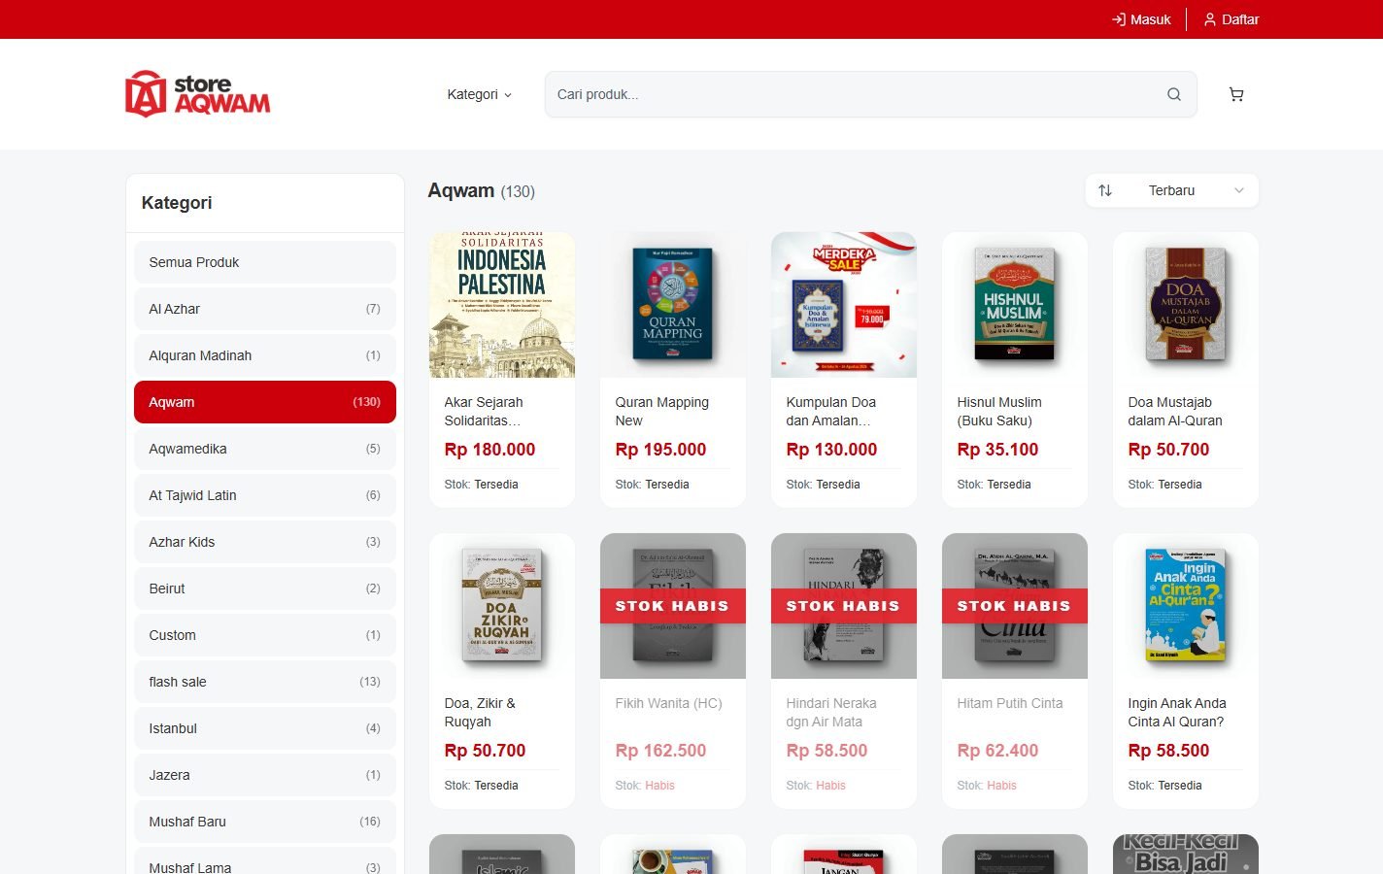The width and height of the screenshot is (1383, 874).
Task: Open Doa Zikir Ruqyah cover thumbnail
Action: (x=502, y=606)
